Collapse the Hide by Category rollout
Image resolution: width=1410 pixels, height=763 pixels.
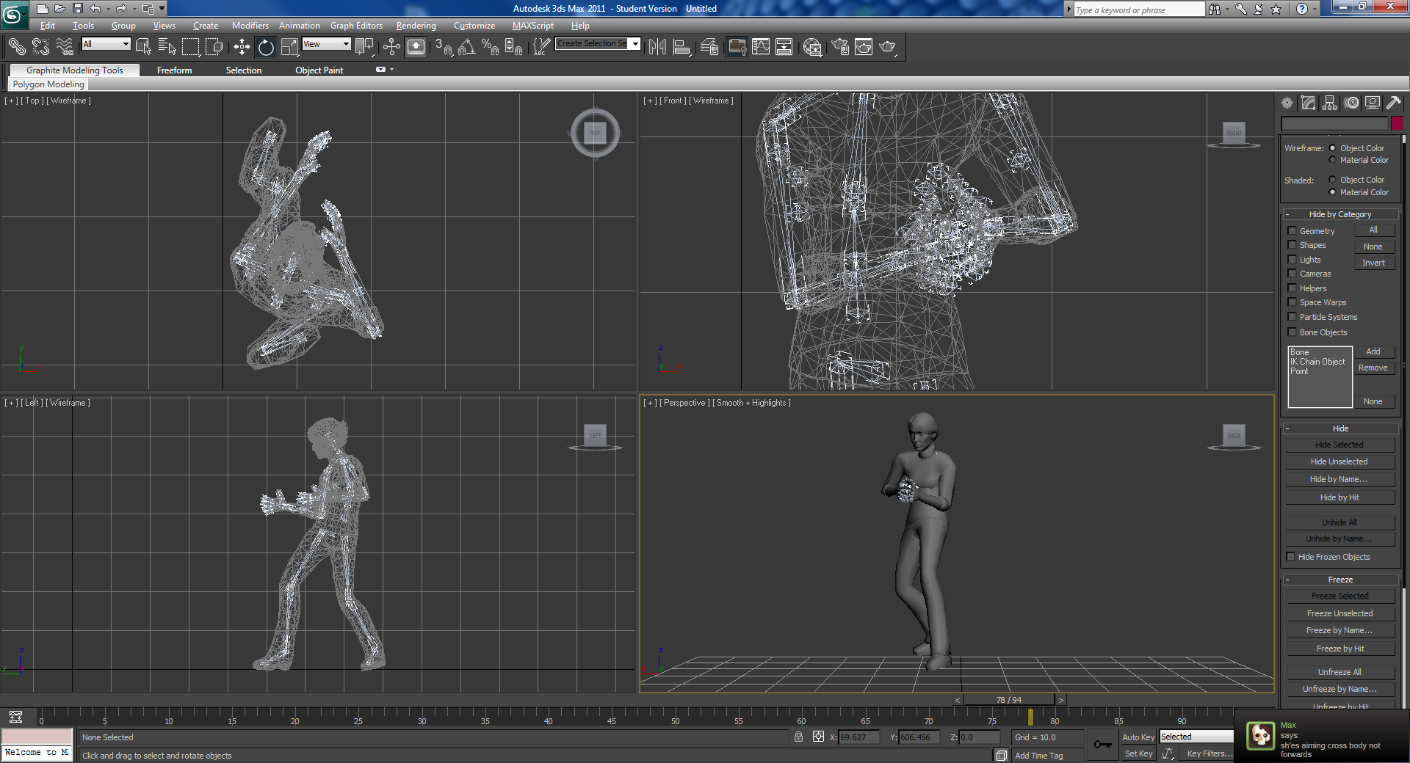point(1340,214)
